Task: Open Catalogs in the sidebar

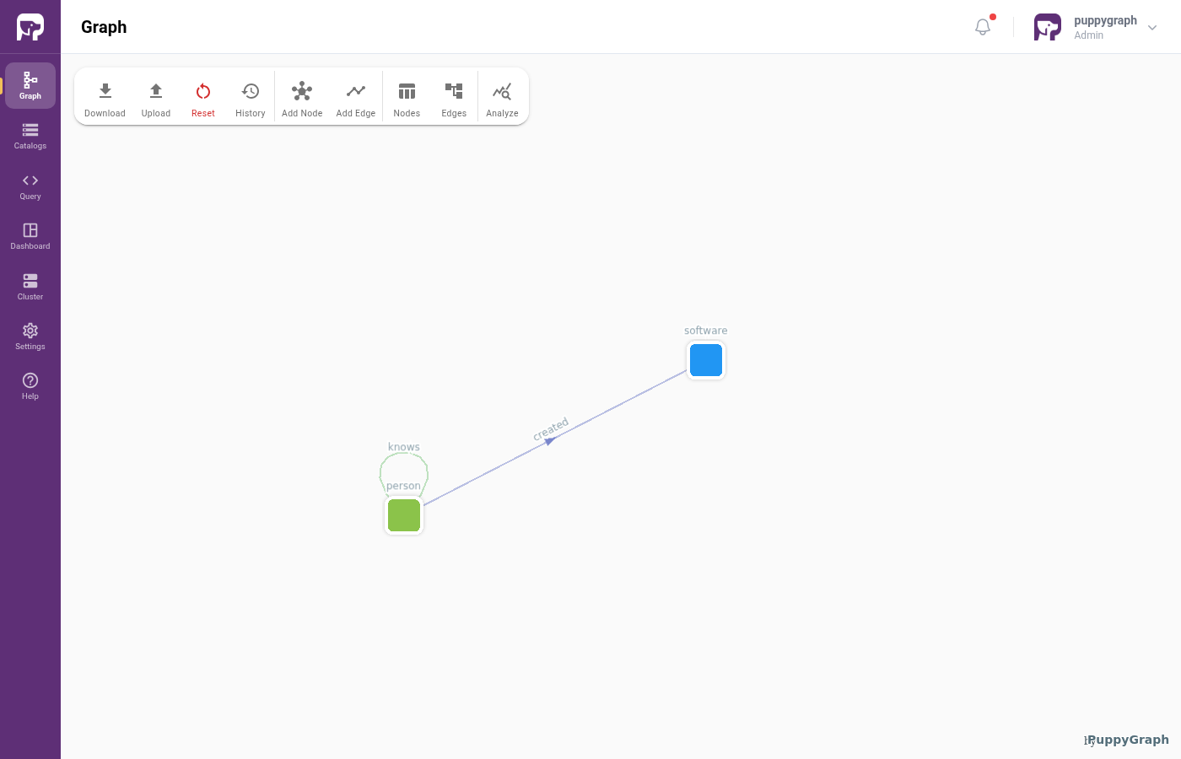Action: [x=30, y=136]
